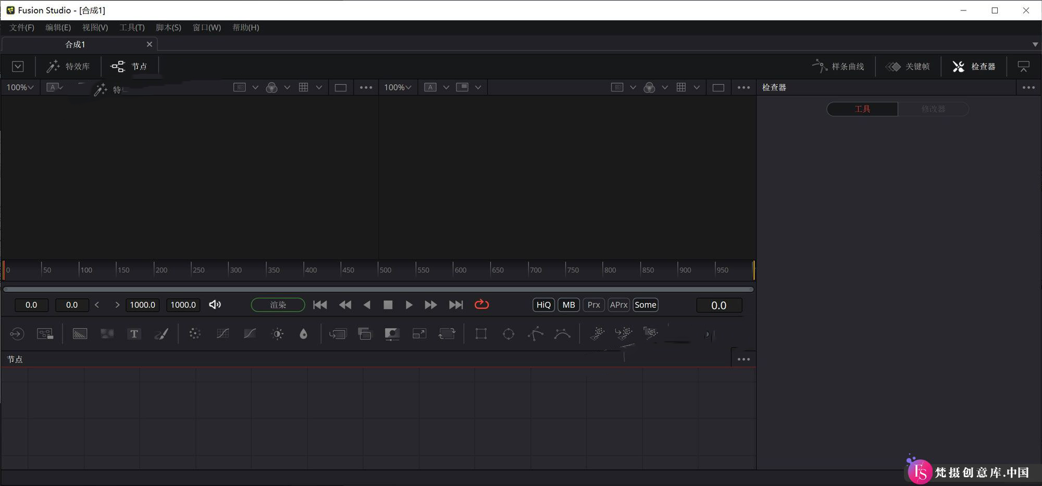The image size is (1042, 486).
Task: Add a Blur droplet node
Action: (x=303, y=334)
